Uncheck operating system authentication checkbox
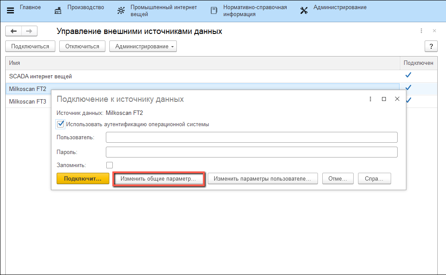This screenshot has height=275, width=446. [61, 124]
